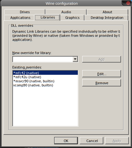Image resolution: width=132 pixels, height=148 pixels.
Task: Open the Drives tab
Action: [25, 12]
